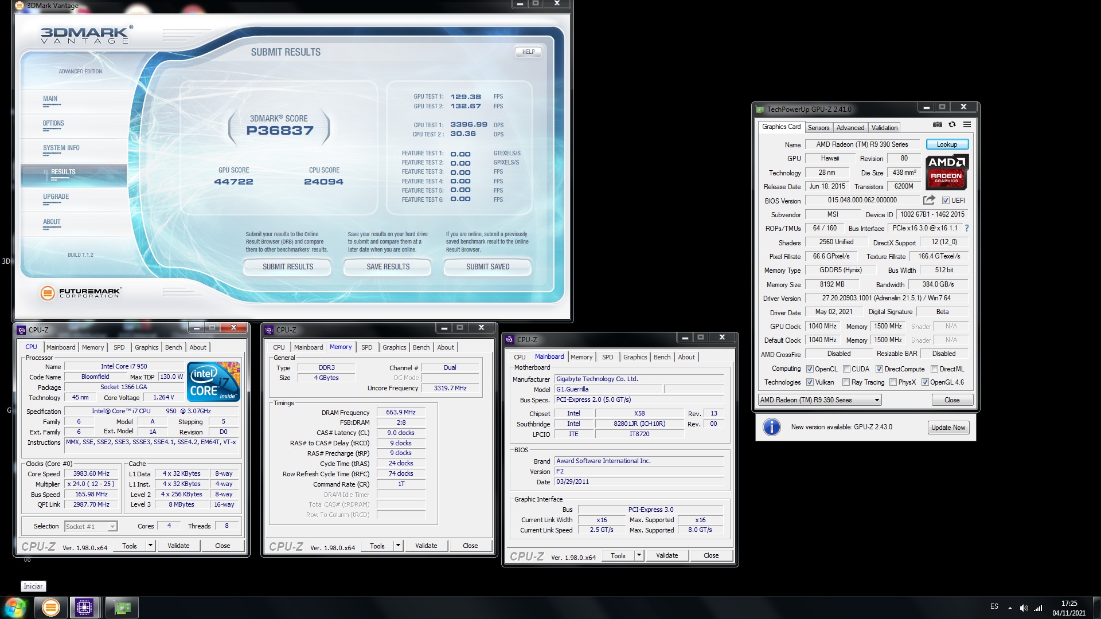The image size is (1101, 619).
Task: Click Core Speed value 3983.60 MHz
Action: coord(91,474)
